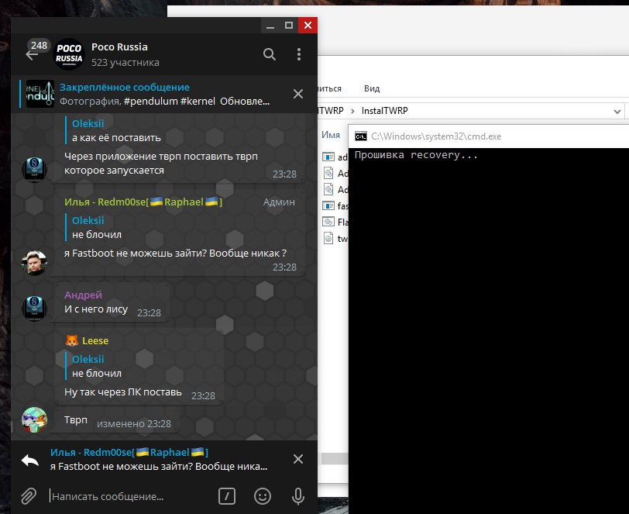Select message 'я Fastboot не можешь зайти?'
The image size is (629, 514).
click(175, 254)
